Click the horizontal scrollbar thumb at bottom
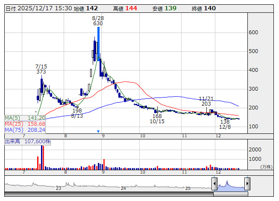Image resolution: width=279 pixels, height=201 pixels. pos(231,195)
